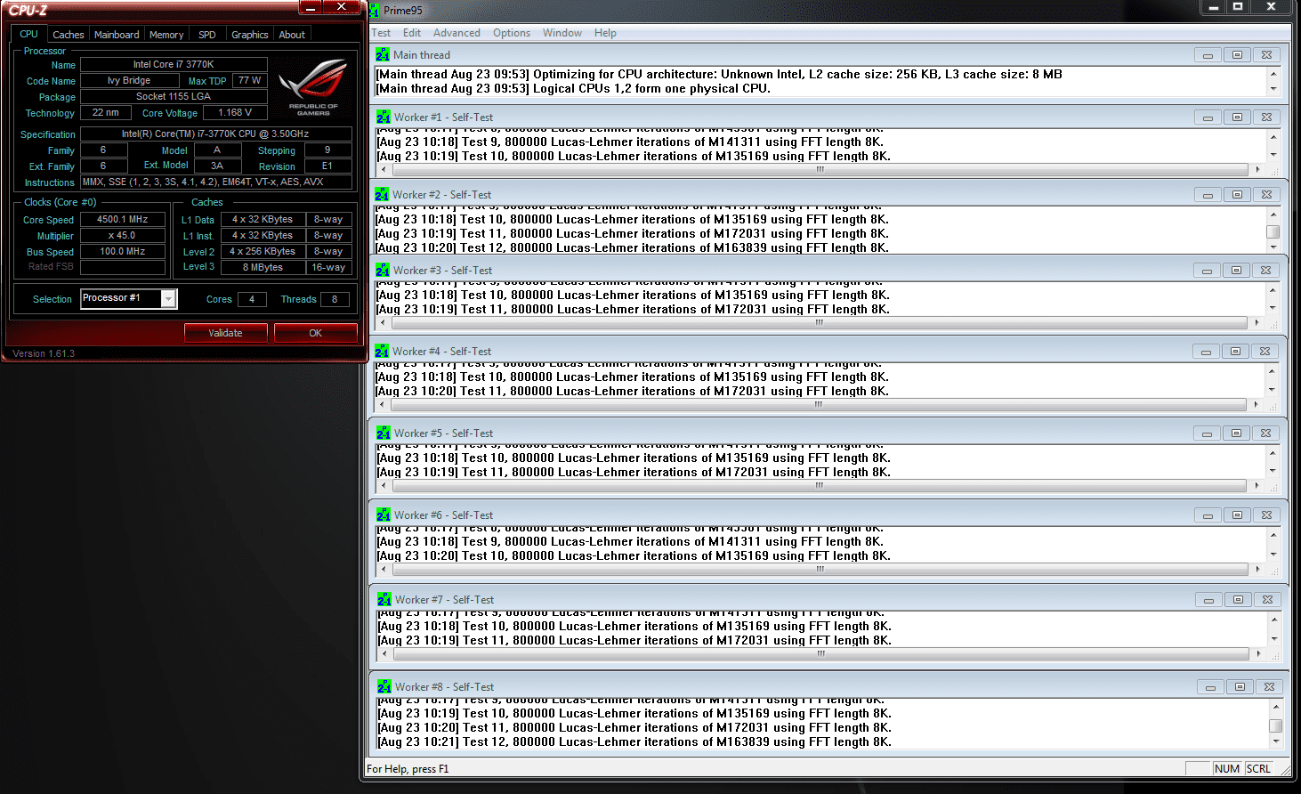Image resolution: width=1301 pixels, height=794 pixels.
Task: Click the Worker #2 window icon
Action: (x=382, y=195)
